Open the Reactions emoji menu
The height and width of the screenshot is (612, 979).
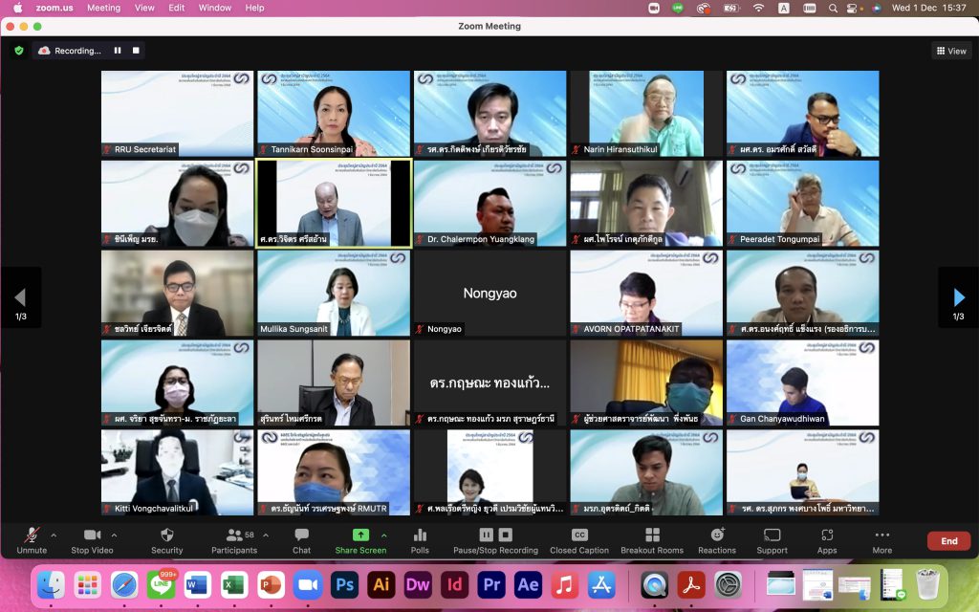717,541
